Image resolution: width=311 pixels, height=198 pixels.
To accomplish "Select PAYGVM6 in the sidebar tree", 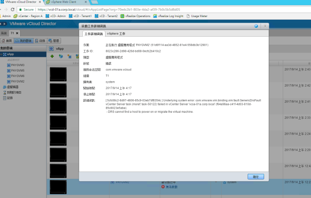I will coord(16,76).
